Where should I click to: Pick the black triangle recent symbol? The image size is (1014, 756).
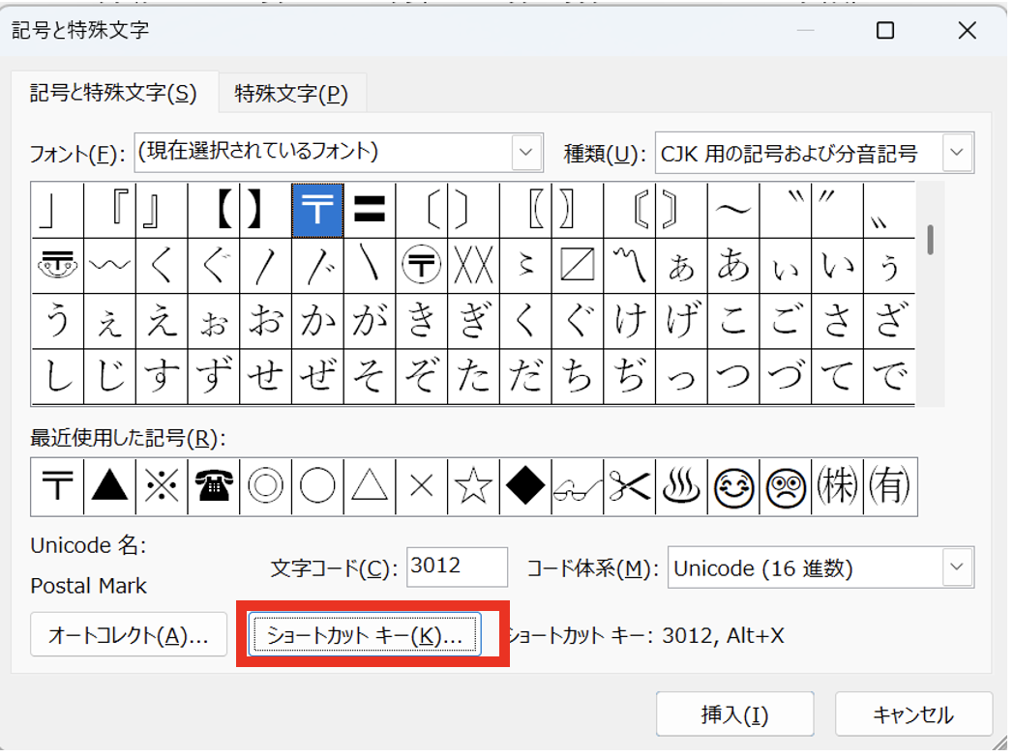click(x=109, y=486)
